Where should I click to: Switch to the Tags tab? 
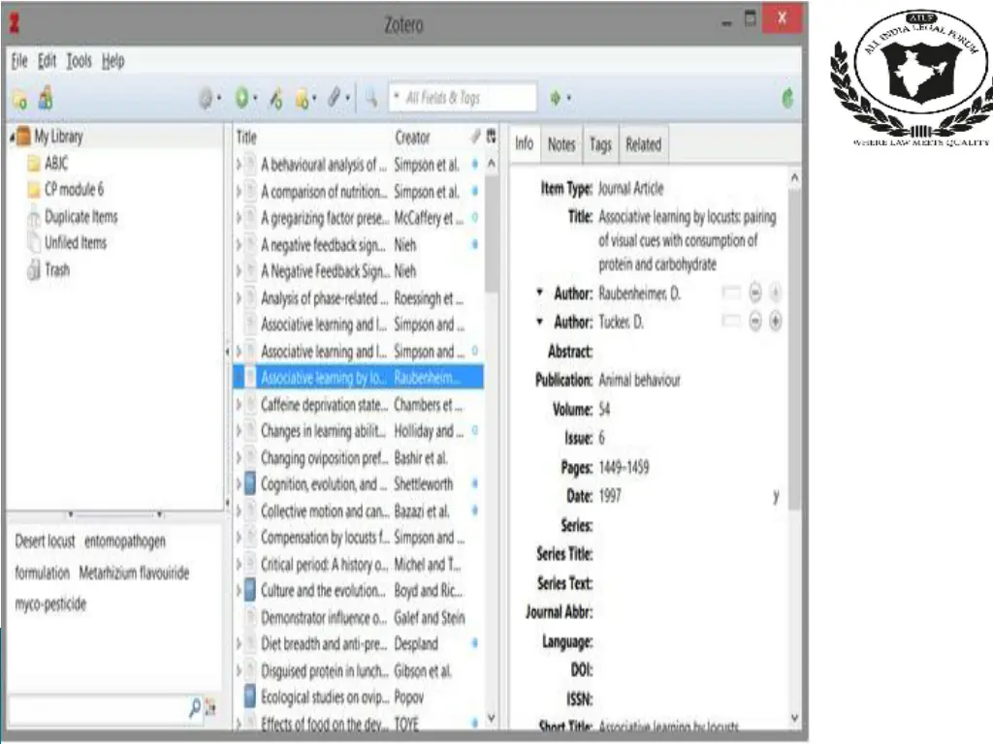(600, 144)
